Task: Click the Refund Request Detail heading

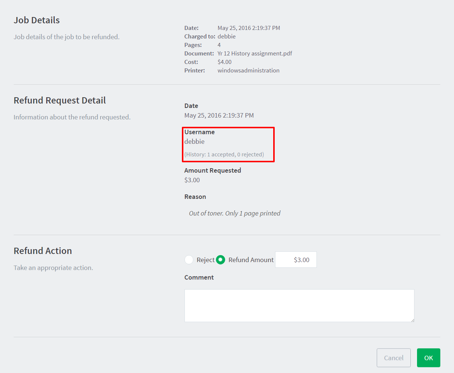Action: click(x=60, y=101)
